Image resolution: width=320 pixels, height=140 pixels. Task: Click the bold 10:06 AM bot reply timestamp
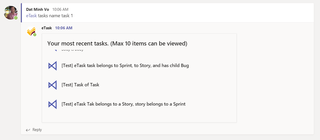(x=64, y=28)
